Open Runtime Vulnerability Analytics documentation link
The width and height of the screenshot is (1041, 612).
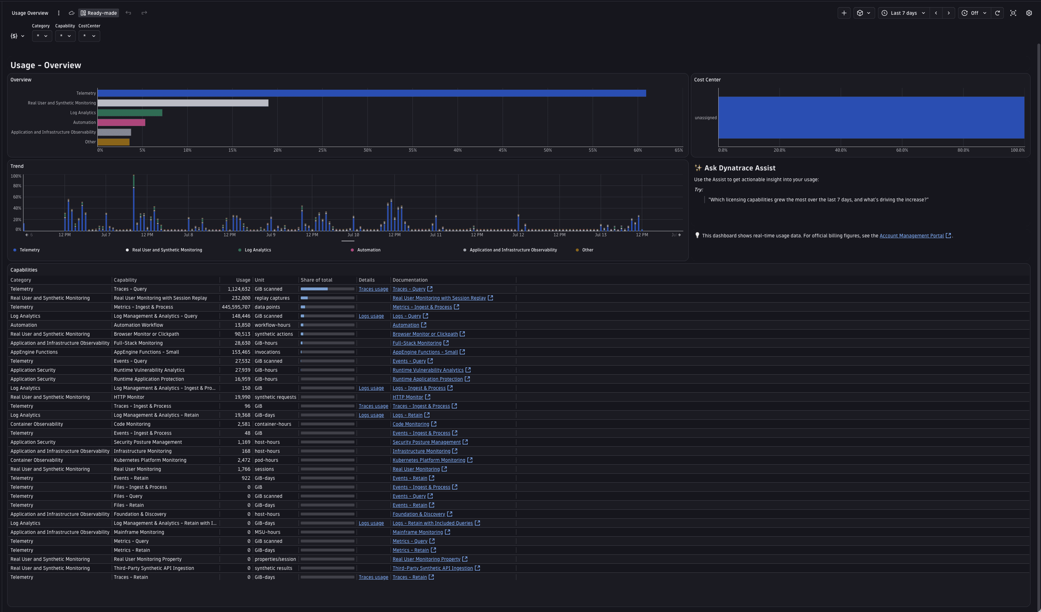click(x=428, y=370)
